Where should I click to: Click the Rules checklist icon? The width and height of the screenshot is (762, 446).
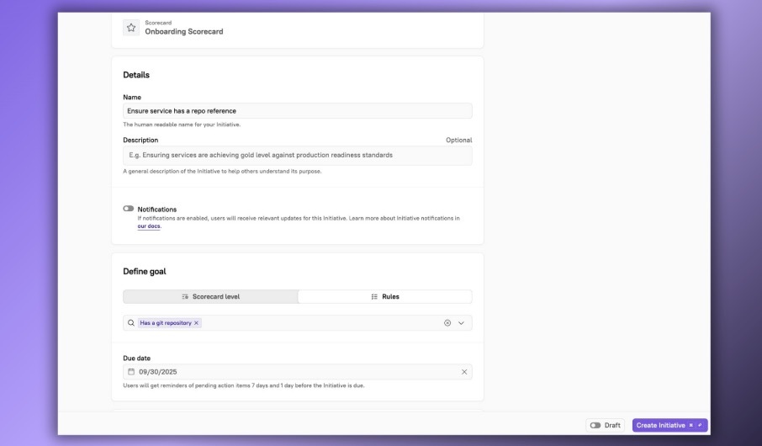coord(374,297)
